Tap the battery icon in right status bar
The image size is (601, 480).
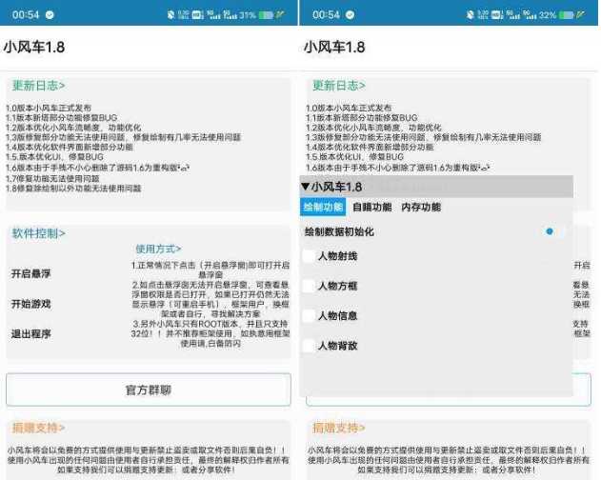tap(572, 15)
